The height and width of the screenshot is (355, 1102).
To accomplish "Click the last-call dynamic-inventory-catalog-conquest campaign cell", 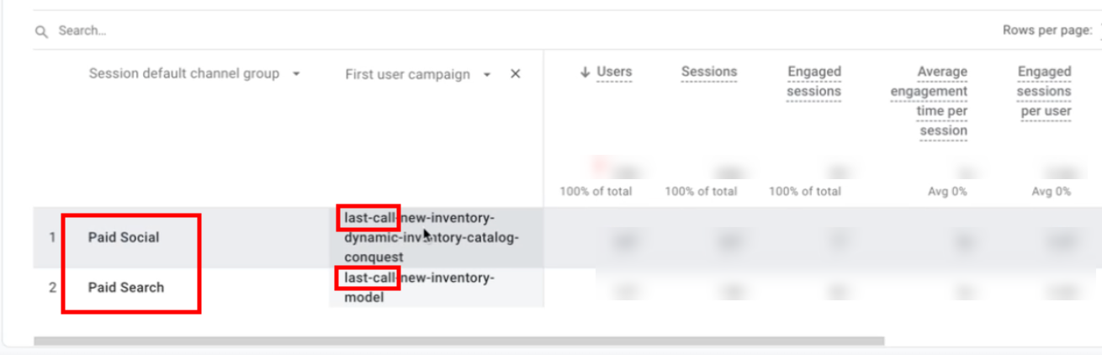I will tap(432, 238).
